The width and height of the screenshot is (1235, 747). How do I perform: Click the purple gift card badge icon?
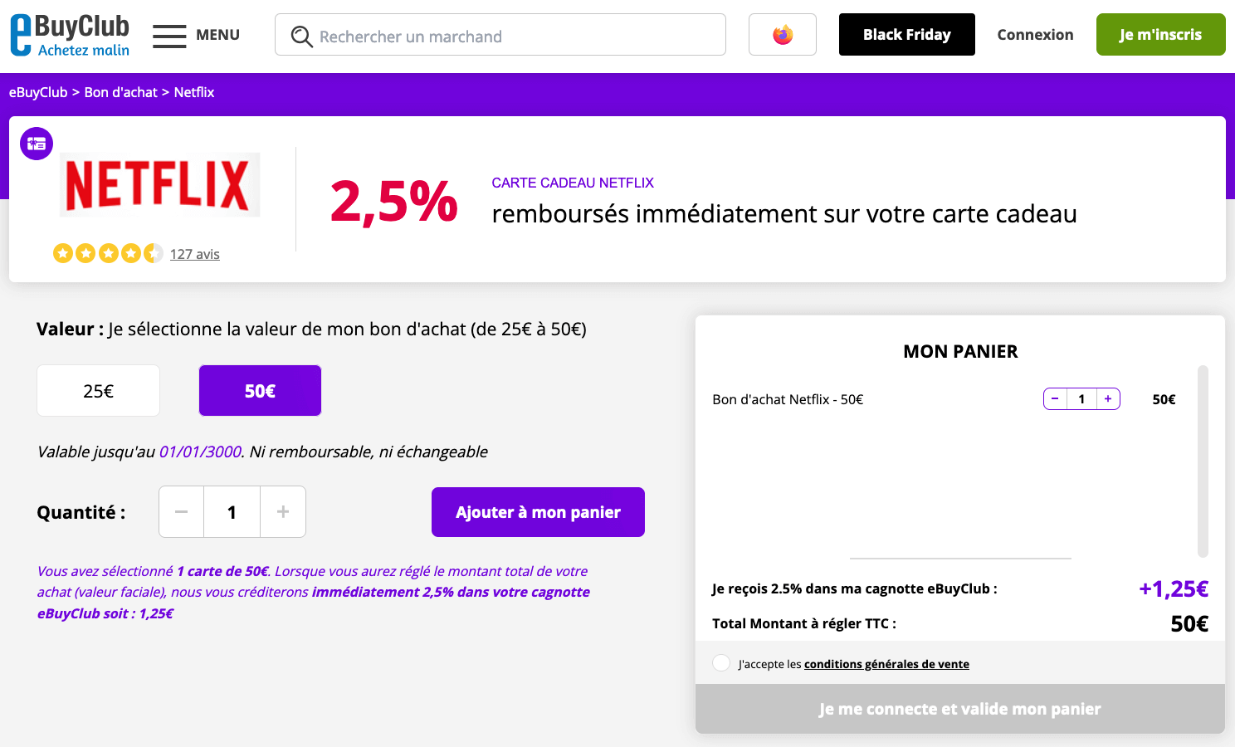[37, 144]
